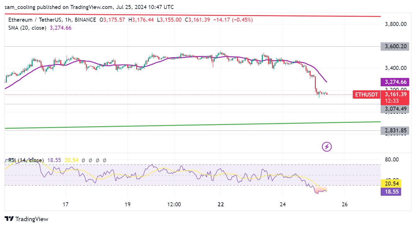Click the open value O3,175.57 in legend
Image resolution: width=416 pixels, height=227 pixels.
click(112, 20)
